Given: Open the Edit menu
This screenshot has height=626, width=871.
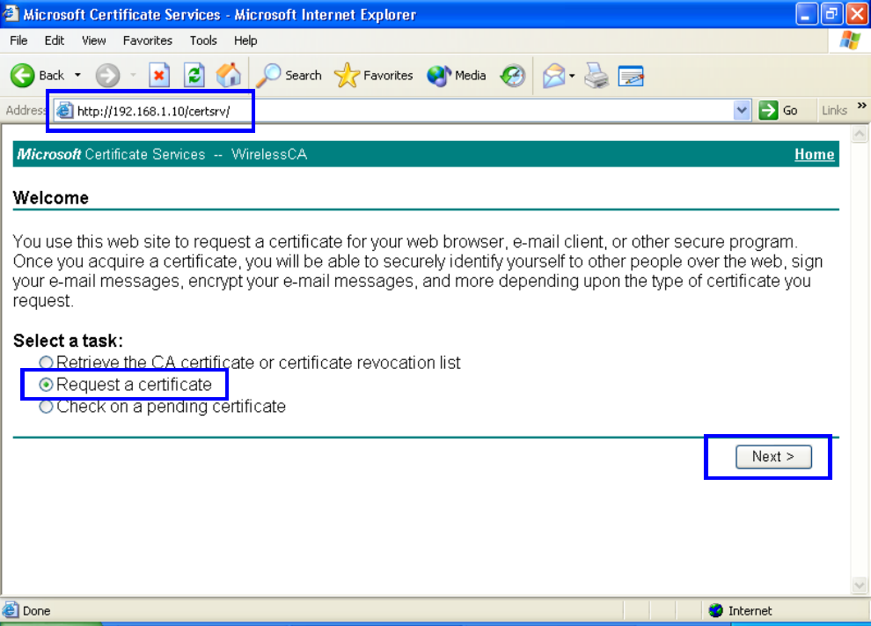Looking at the screenshot, I should pos(55,41).
